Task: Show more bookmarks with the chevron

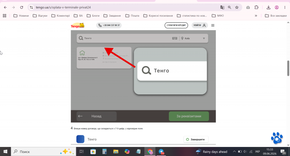Action: (x=256, y=16)
